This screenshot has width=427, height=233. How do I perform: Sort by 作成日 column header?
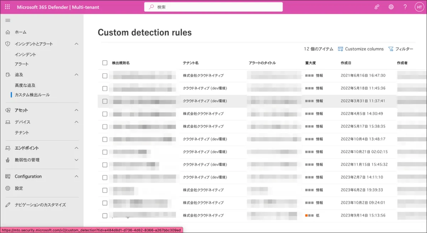click(346, 63)
